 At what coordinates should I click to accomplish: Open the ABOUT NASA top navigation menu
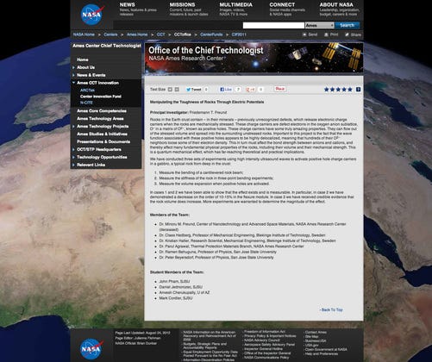(336, 4)
